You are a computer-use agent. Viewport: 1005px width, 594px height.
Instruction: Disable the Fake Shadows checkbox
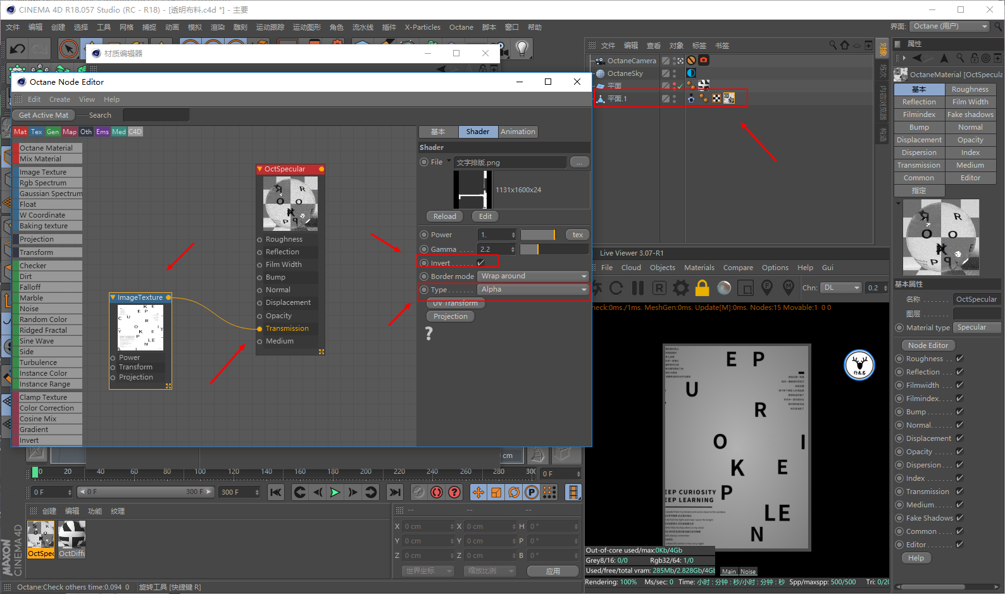click(959, 518)
